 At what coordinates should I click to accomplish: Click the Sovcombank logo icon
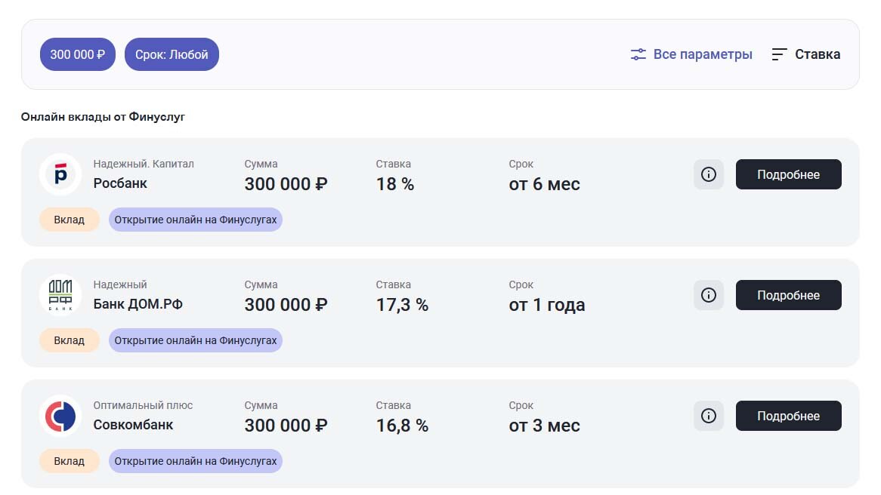click(x=60, y=416)
